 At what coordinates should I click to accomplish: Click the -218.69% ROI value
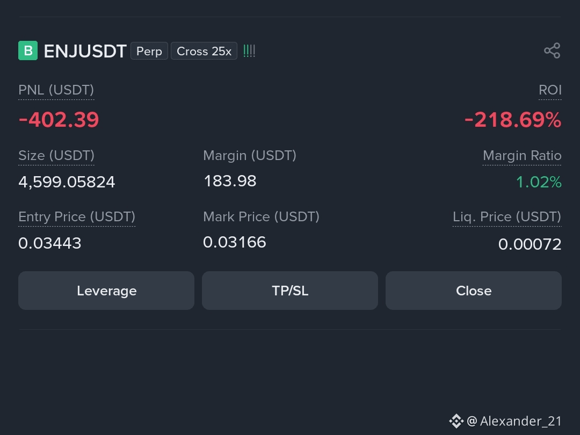(513, 120)
